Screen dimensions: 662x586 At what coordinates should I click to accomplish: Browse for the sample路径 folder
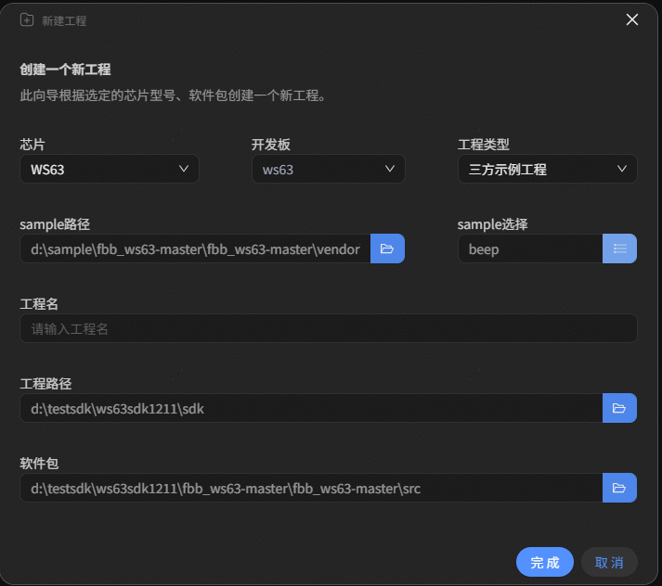[x=387, y=248]
